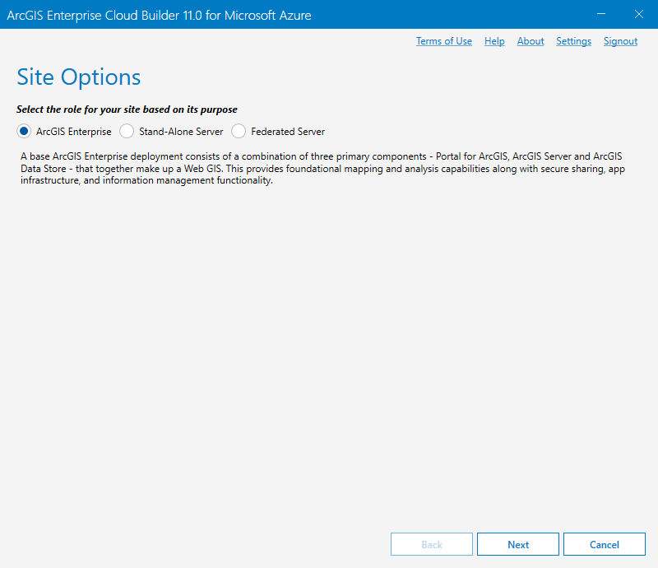Viewport: 658px width, 568px height.
Task: Click the Site Options heading
Action: click(x=78, y=77)
